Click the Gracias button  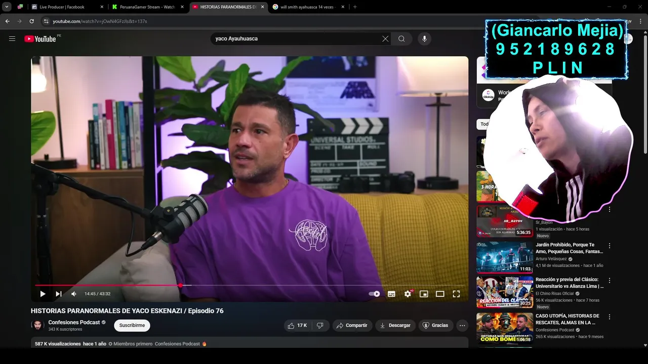pyautogui.click(x=436, y=326)
